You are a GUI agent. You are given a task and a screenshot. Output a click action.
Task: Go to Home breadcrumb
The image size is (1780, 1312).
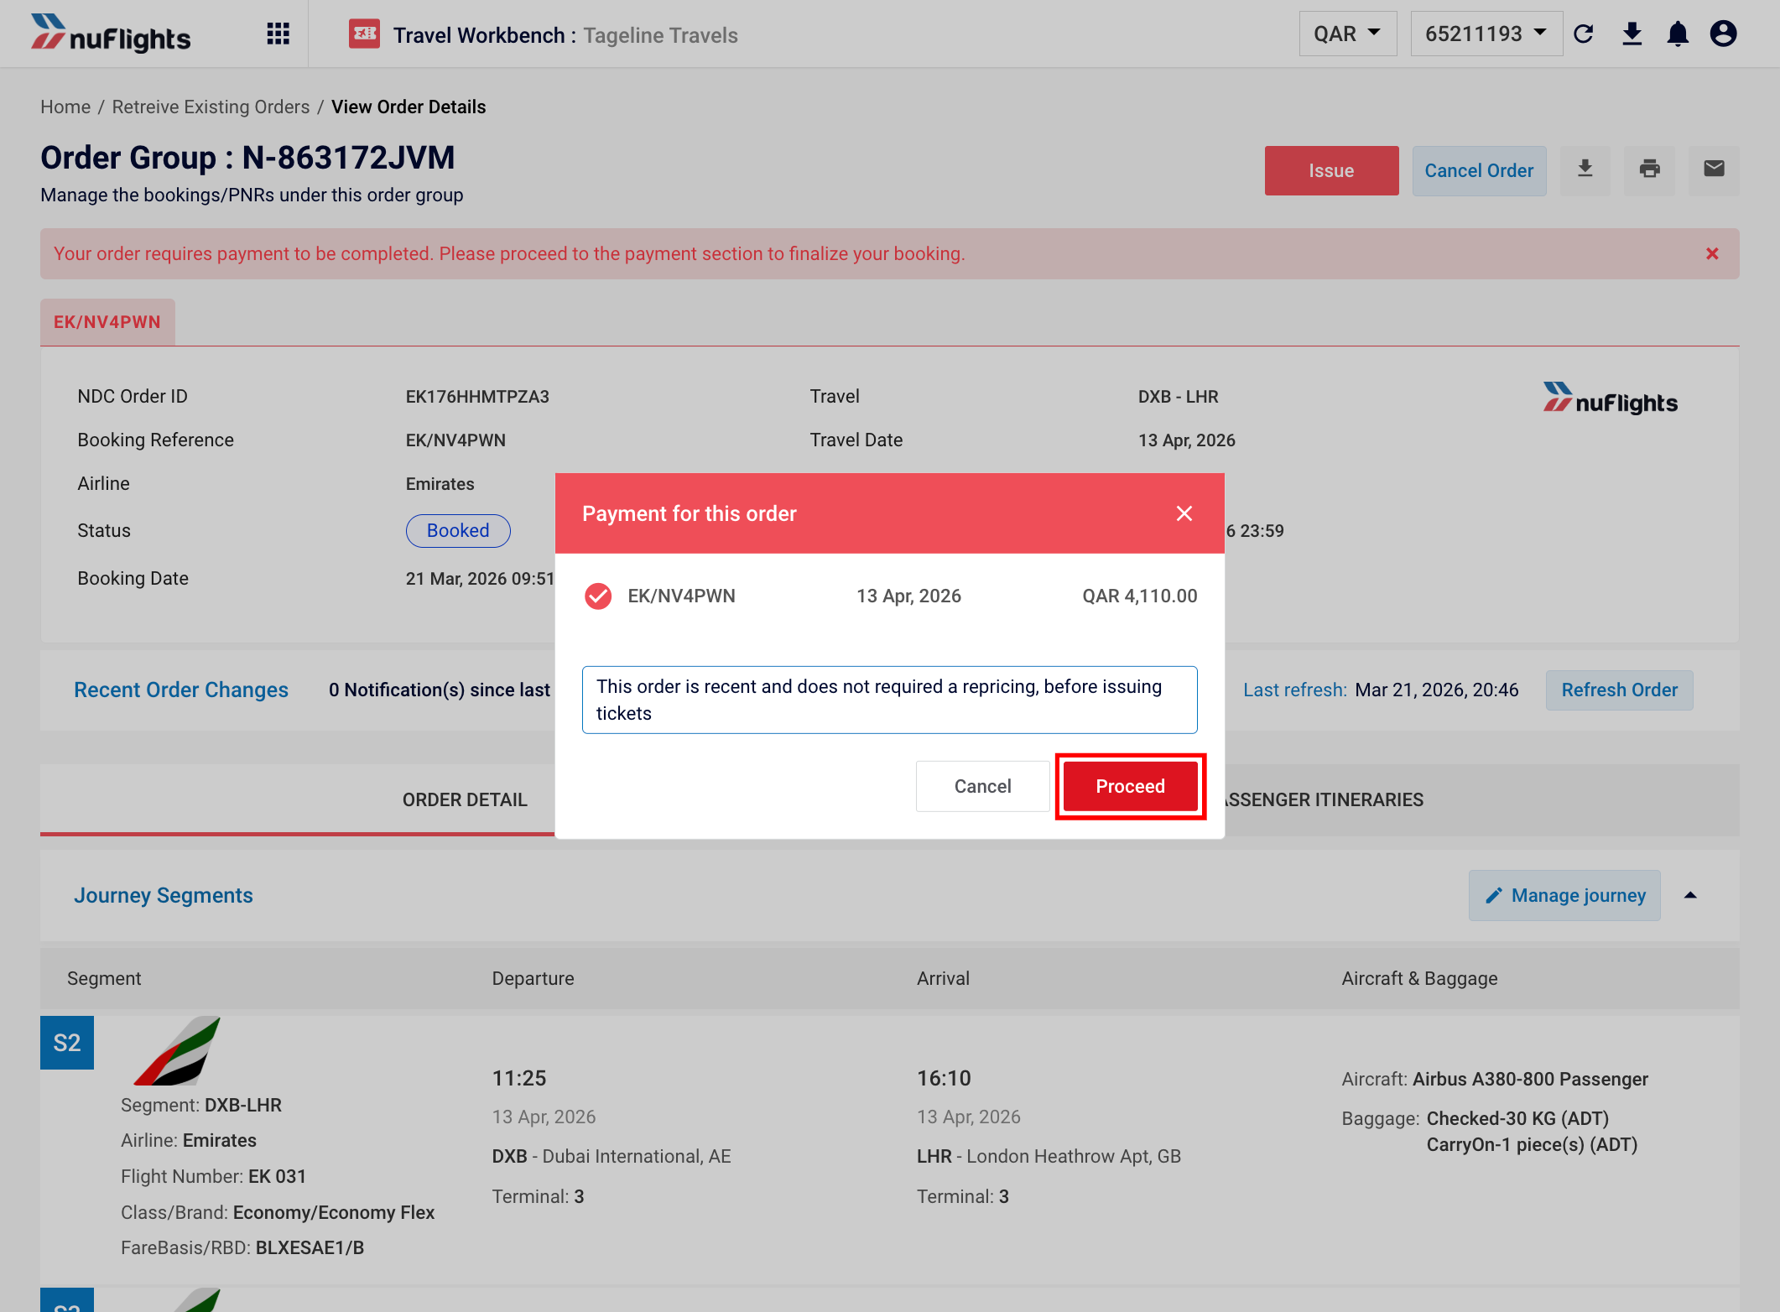65,107
